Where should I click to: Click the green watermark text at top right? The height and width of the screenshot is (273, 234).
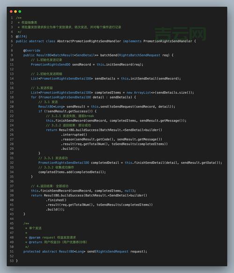tap(180, 34)
